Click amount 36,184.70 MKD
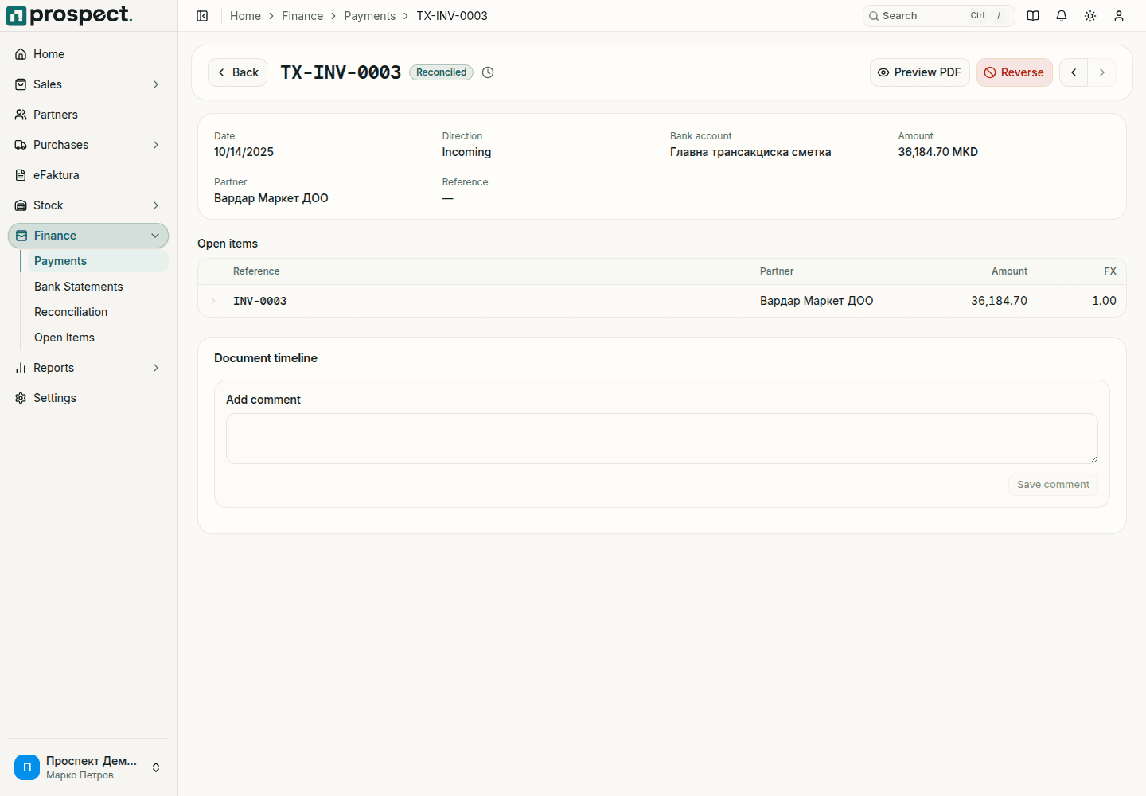The image size is (1146, 796). [x=938, y=152]
